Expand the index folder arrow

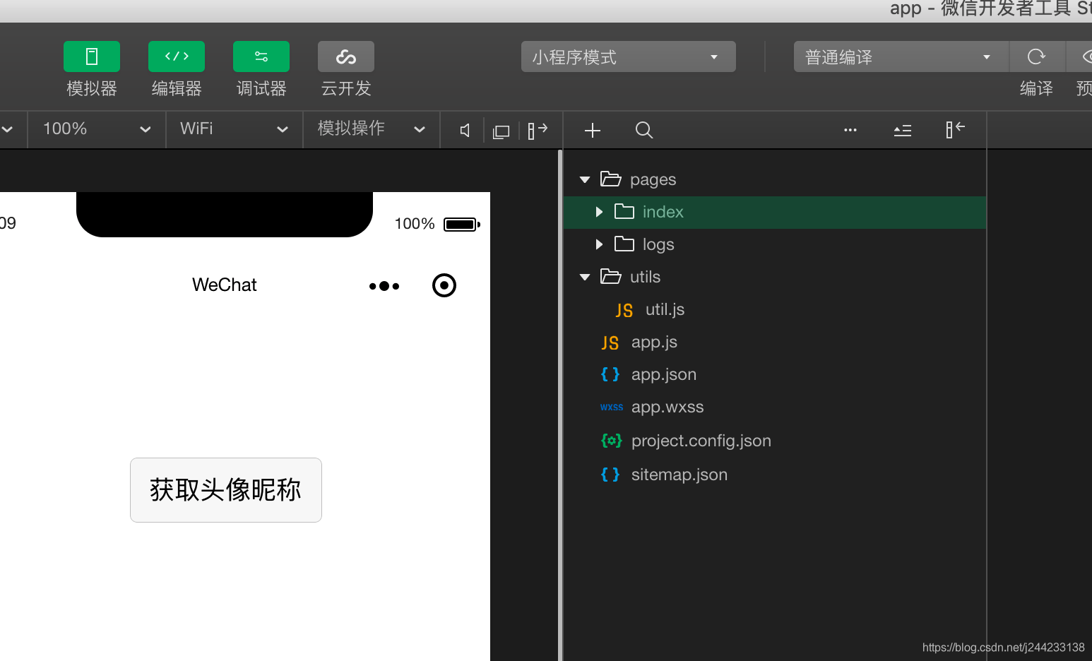tap(599, 212)
